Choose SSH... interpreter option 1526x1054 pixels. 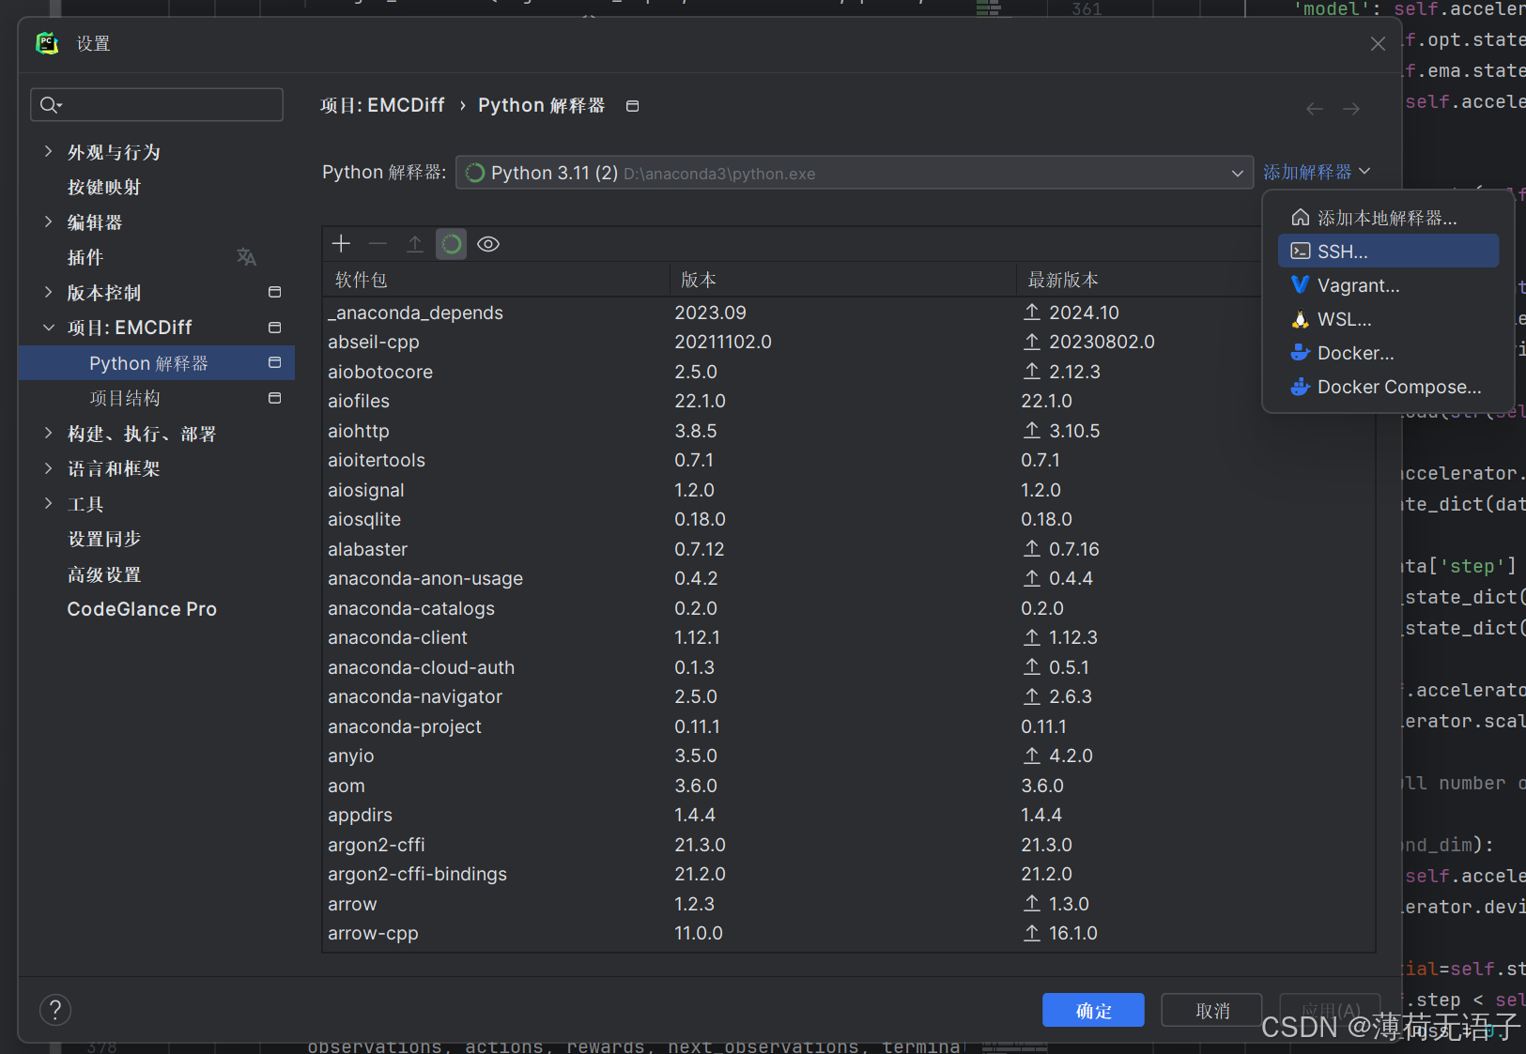pos(1388,252)
